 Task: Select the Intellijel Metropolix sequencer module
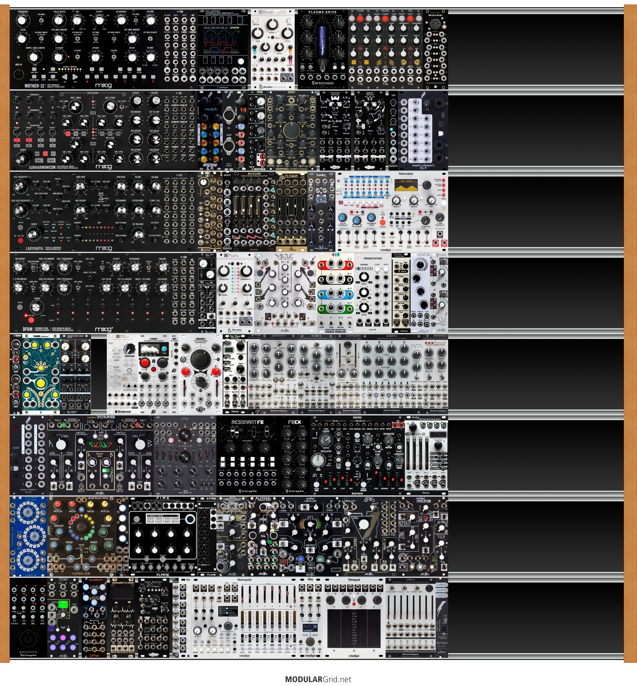coord(245,618)
